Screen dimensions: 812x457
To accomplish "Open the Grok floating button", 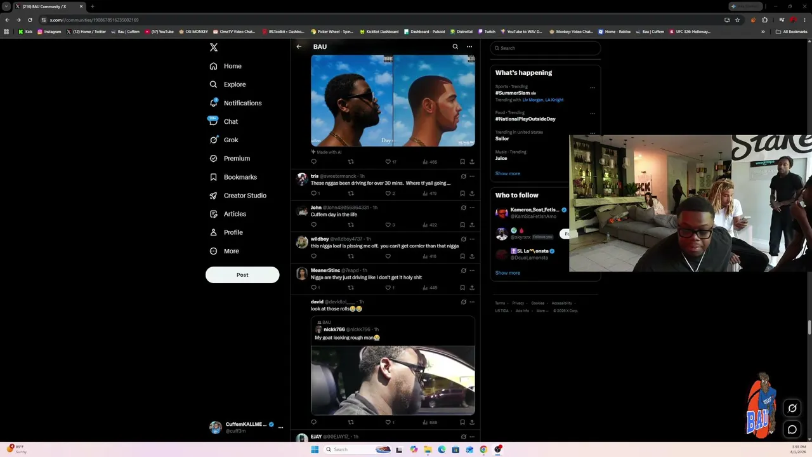I will click(x=792, y=408).
